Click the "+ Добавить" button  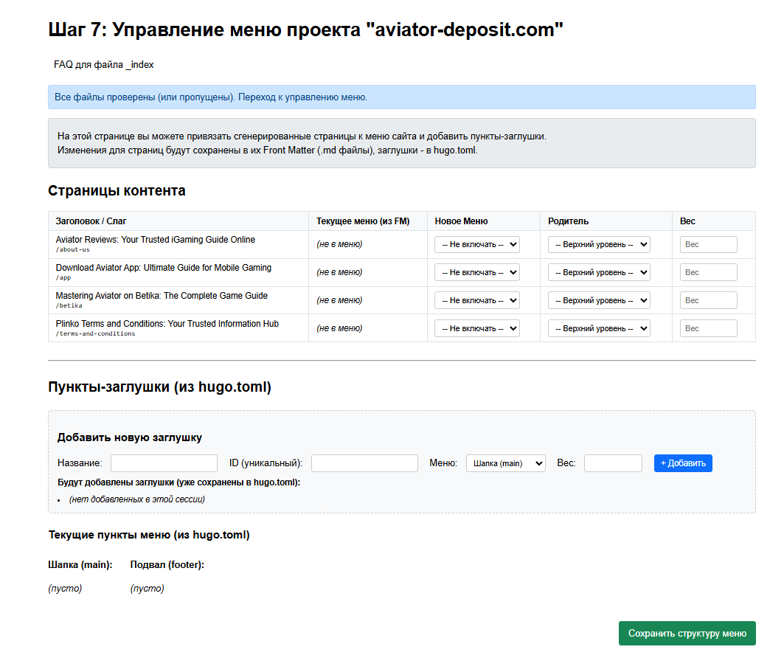click(682, 463)
